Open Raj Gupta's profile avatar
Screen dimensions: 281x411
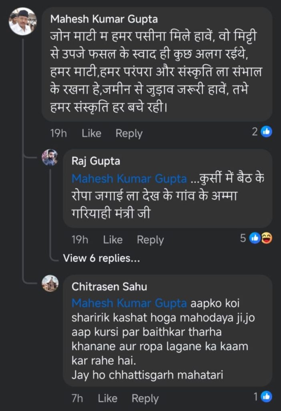[x=50, y=157]
